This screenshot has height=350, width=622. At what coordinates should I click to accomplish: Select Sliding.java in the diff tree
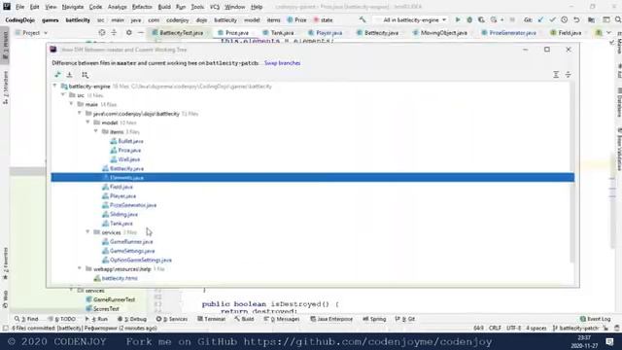tap(123, 214)
